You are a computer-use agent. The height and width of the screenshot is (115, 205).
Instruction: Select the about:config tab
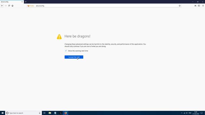12,2
